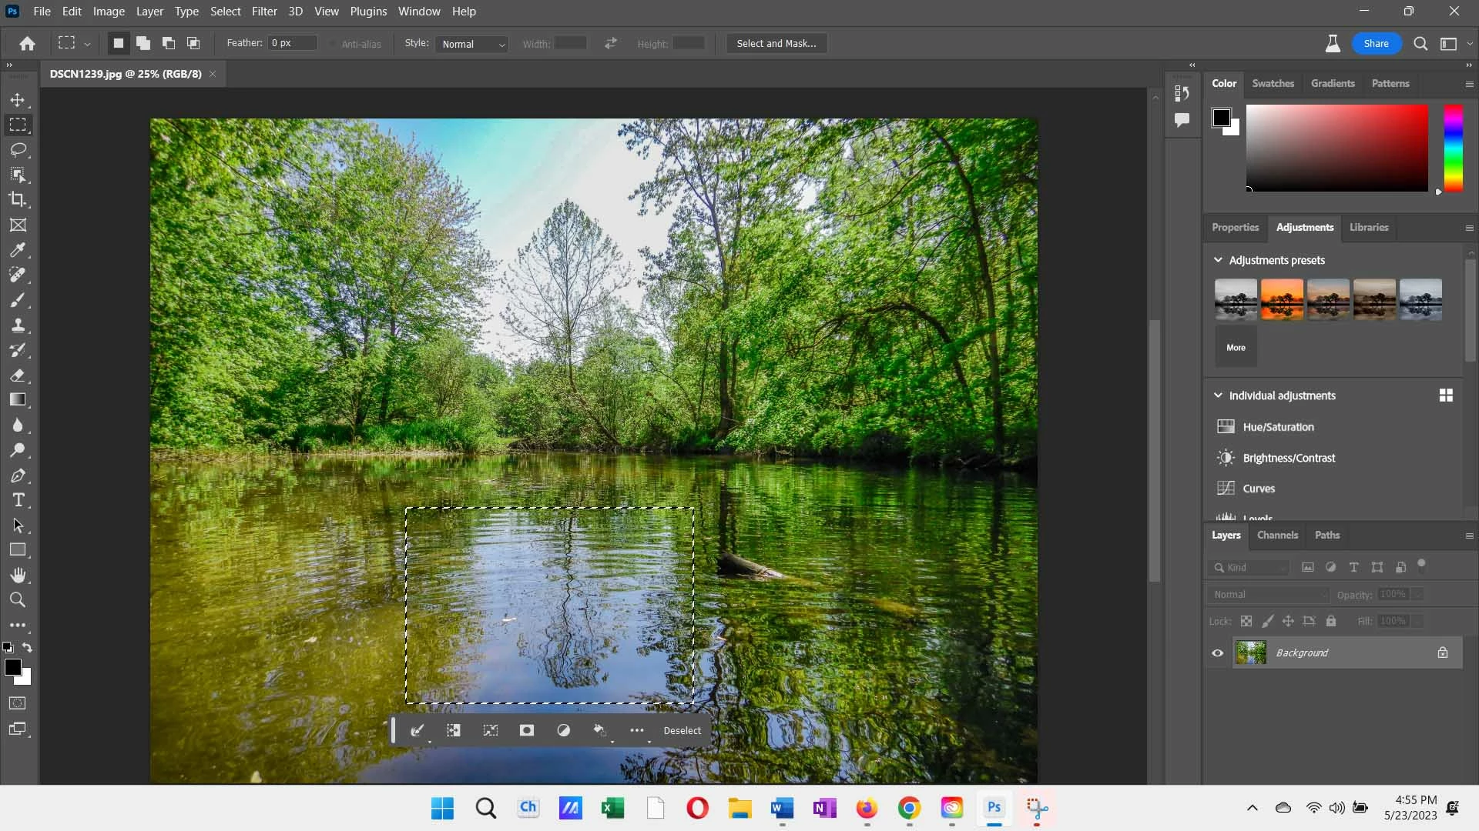Open the Style dropdown set to Normal

point(472,44)
